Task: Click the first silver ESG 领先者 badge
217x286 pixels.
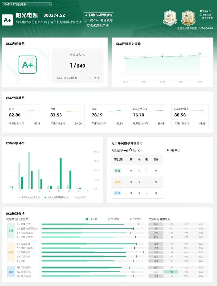Action: (170, 18)
